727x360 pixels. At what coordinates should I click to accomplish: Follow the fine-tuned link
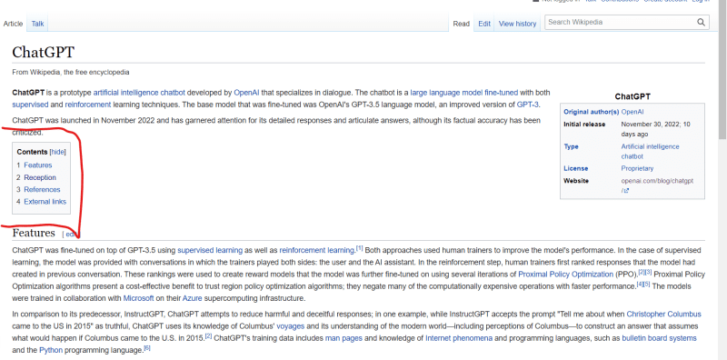point(502,93)
